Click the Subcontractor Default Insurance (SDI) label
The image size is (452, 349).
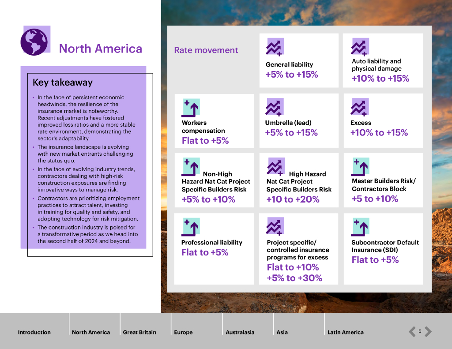point(385,246)
